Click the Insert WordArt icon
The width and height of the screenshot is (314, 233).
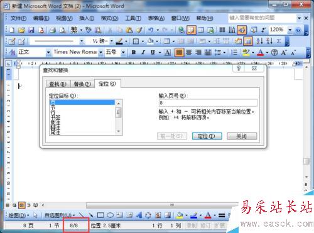[139, 215]
